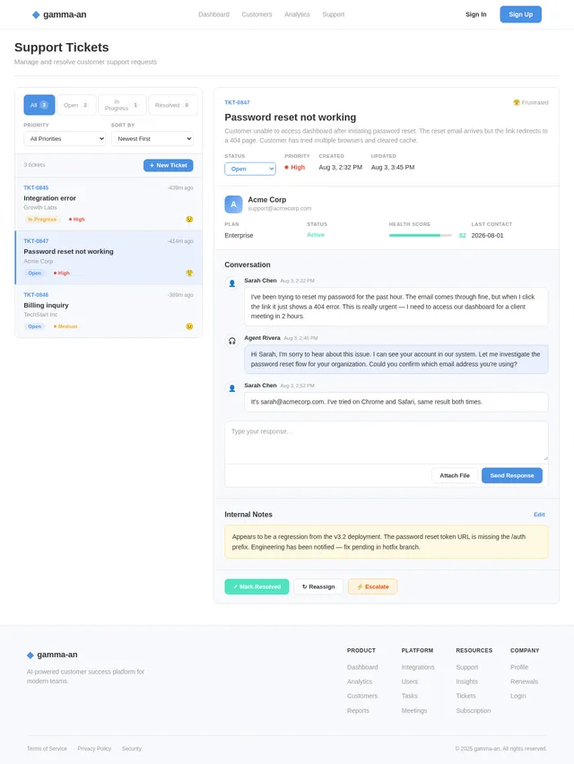Select the Open tickets tab
The width and height of the screenshot is (574, 764).
pyautogui.click(x=76, y=105)
